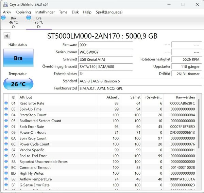Click the Drifttid value 26131 timmar
The height and width of the screenshot is (193, 204).
pyautogui.click(x=187, y=74)
